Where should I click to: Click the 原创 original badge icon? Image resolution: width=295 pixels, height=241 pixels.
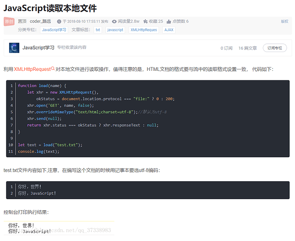(9, 21)
